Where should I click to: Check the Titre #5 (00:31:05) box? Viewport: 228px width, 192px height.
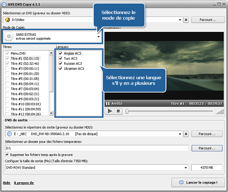(x=7, y=78)
